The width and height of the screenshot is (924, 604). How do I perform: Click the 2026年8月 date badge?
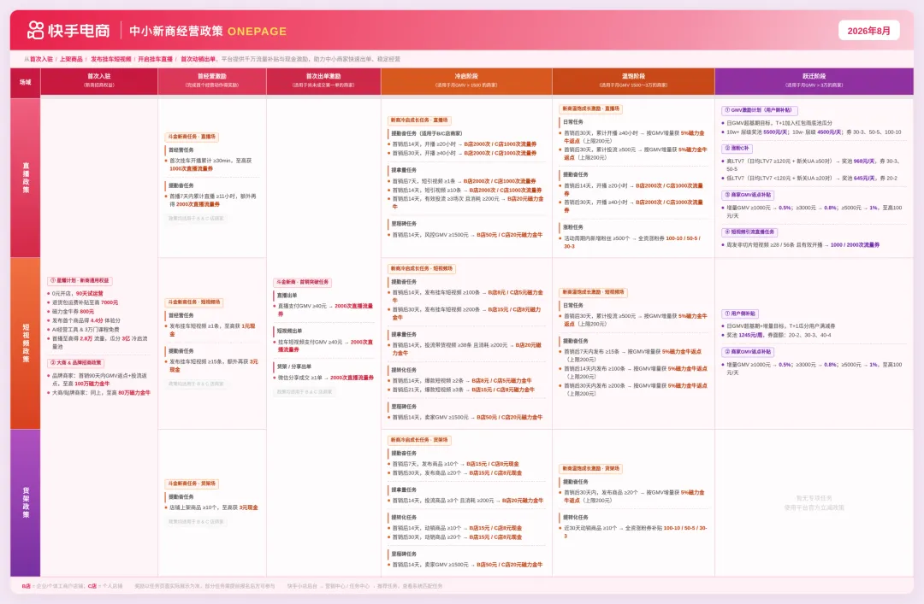tap(868, 31)
